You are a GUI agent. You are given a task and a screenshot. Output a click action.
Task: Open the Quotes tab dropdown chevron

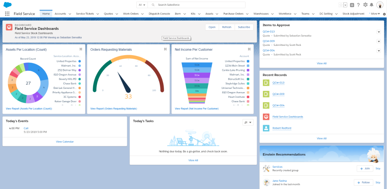[x=117, y=14]
